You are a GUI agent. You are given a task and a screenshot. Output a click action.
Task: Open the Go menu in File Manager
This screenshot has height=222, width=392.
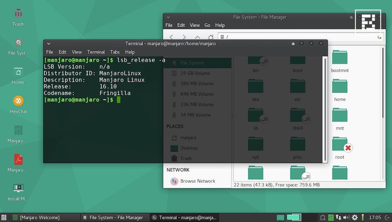click(x=207, y=25)
